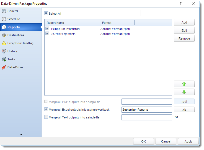Click the Edit report button
Image resolution: width=204 pixels, height=150 pixels.
pos(184,30)
